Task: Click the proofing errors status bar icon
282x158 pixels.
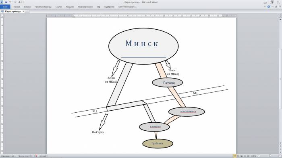Action: tap(36, 156)
